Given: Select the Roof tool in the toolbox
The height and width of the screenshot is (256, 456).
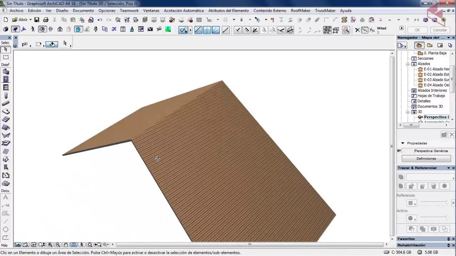Looking at the screenshot, I should [x=6, y=127].
